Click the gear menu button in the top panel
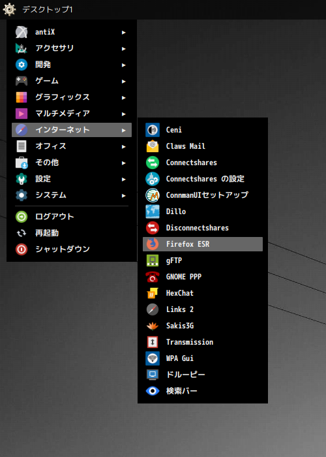The height and width of the screenshot is (457, 326). click(9, 9)
